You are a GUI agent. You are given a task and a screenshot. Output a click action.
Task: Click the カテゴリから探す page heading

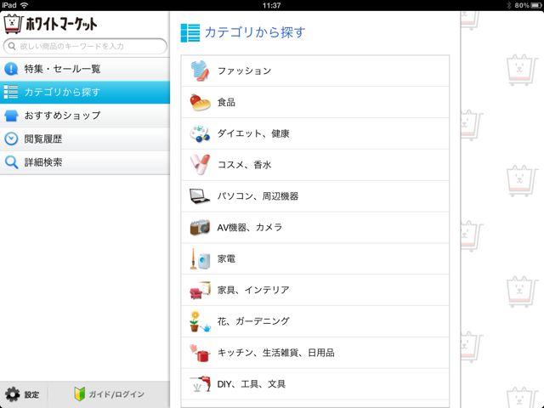click(x=255, y=32)
